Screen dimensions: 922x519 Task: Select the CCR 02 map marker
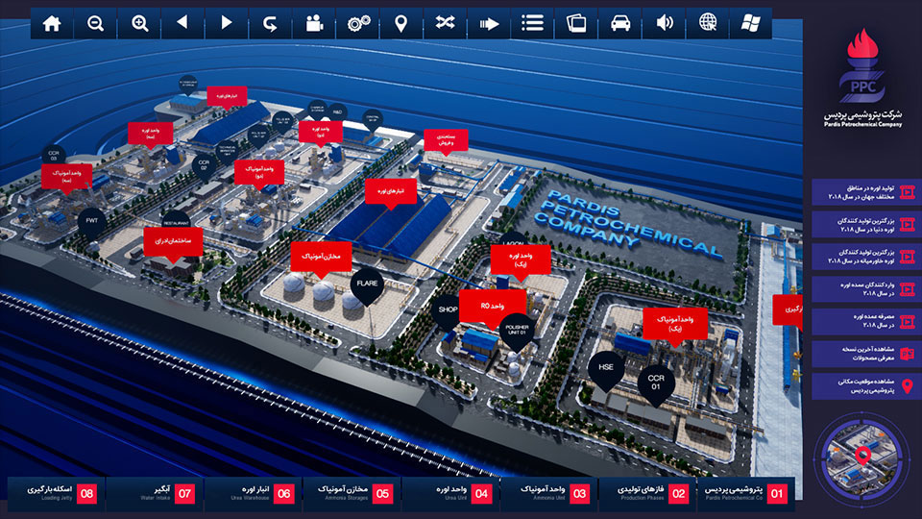click(x=204, y=164)
